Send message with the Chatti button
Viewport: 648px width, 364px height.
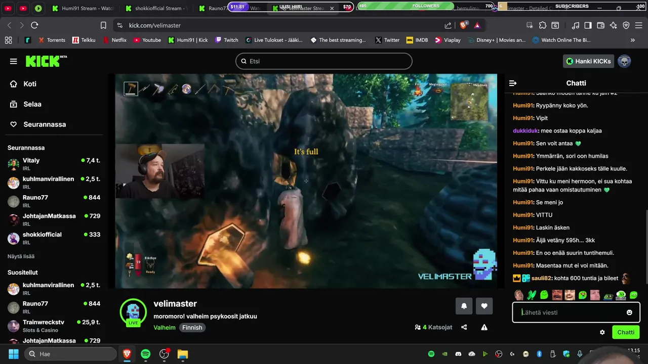626,332
